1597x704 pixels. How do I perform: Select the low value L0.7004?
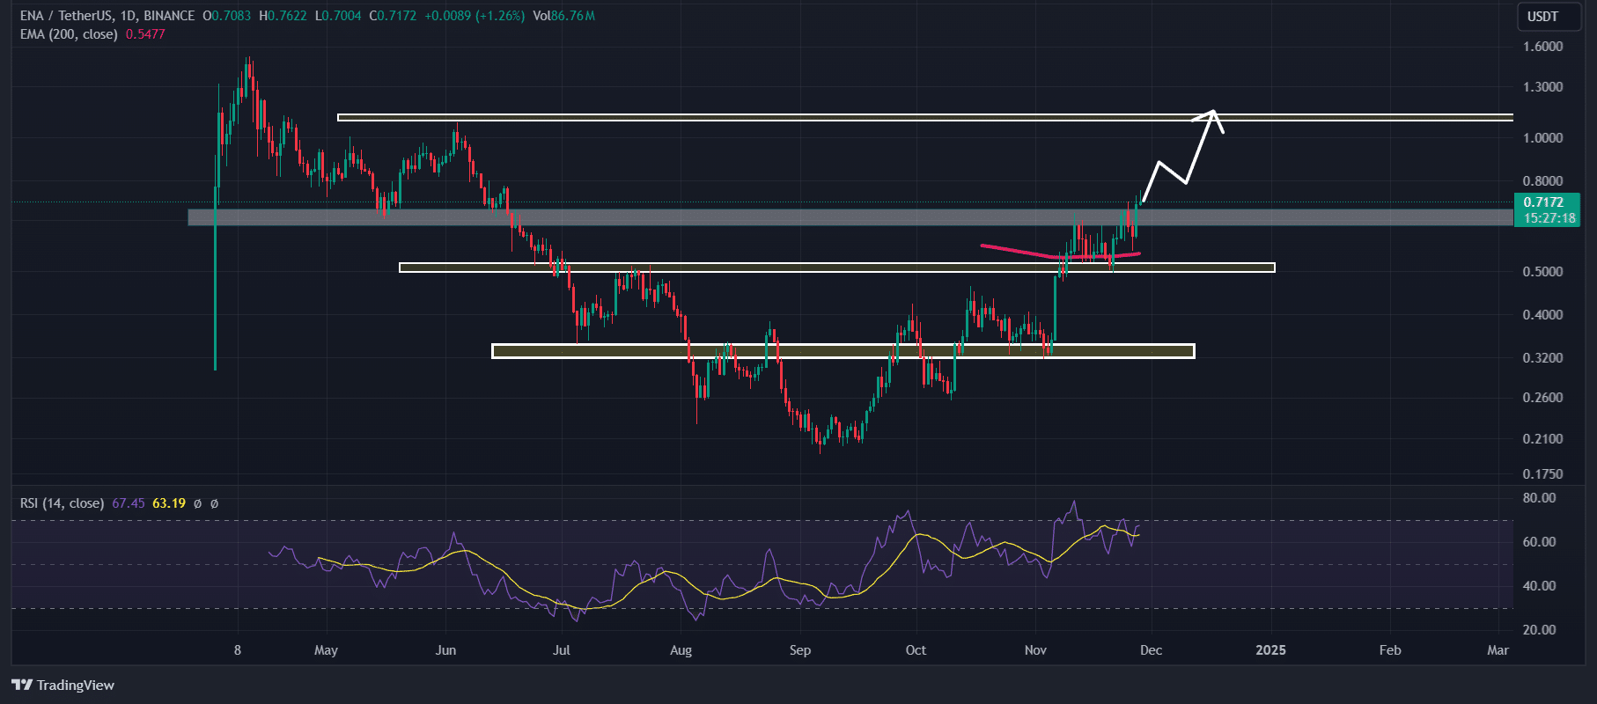[x=338, y=16]
